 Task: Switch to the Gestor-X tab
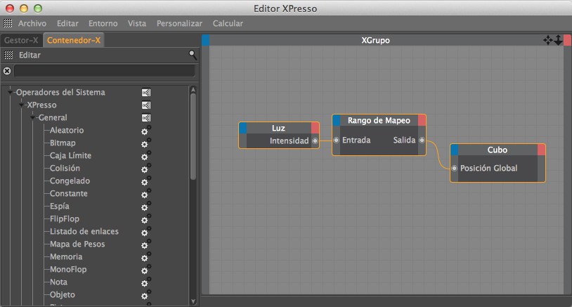point(21,40)
